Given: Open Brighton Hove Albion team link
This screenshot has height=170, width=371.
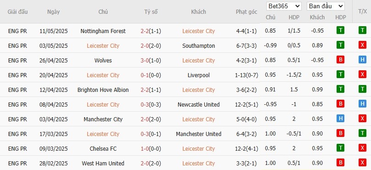Looking at the screenshot, I should pyautogui.click(x=103, y=90).
